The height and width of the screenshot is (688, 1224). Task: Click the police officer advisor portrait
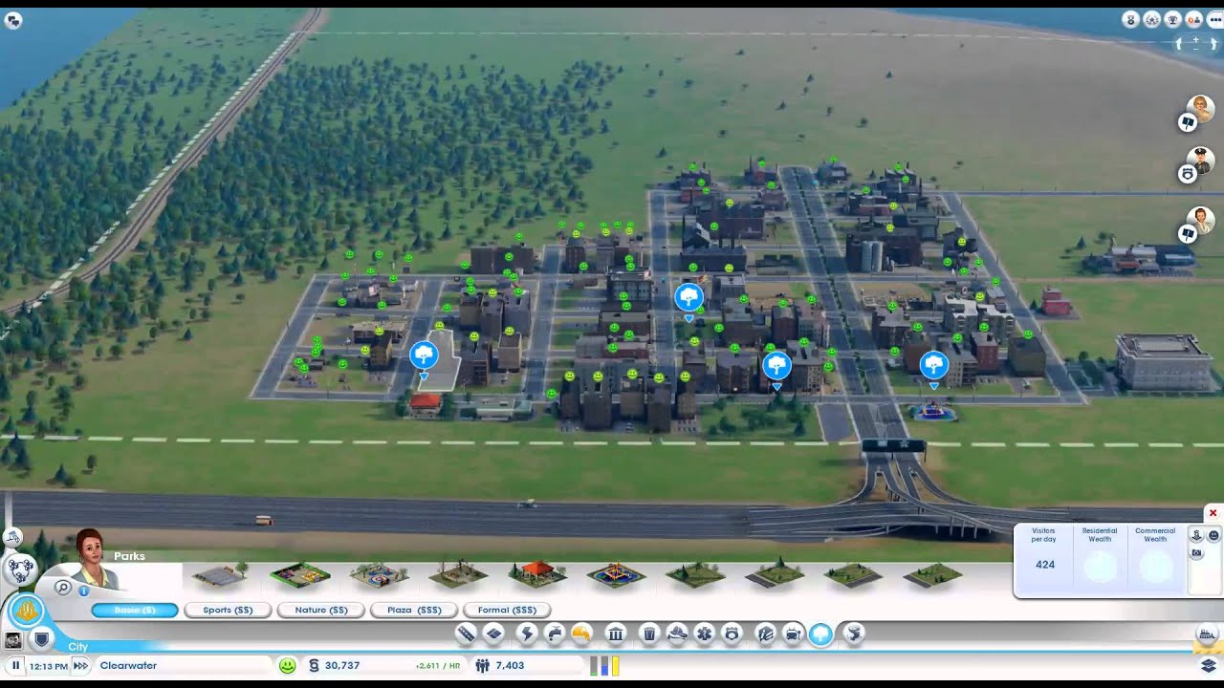pyautogui.click(x=1200, y=160)
